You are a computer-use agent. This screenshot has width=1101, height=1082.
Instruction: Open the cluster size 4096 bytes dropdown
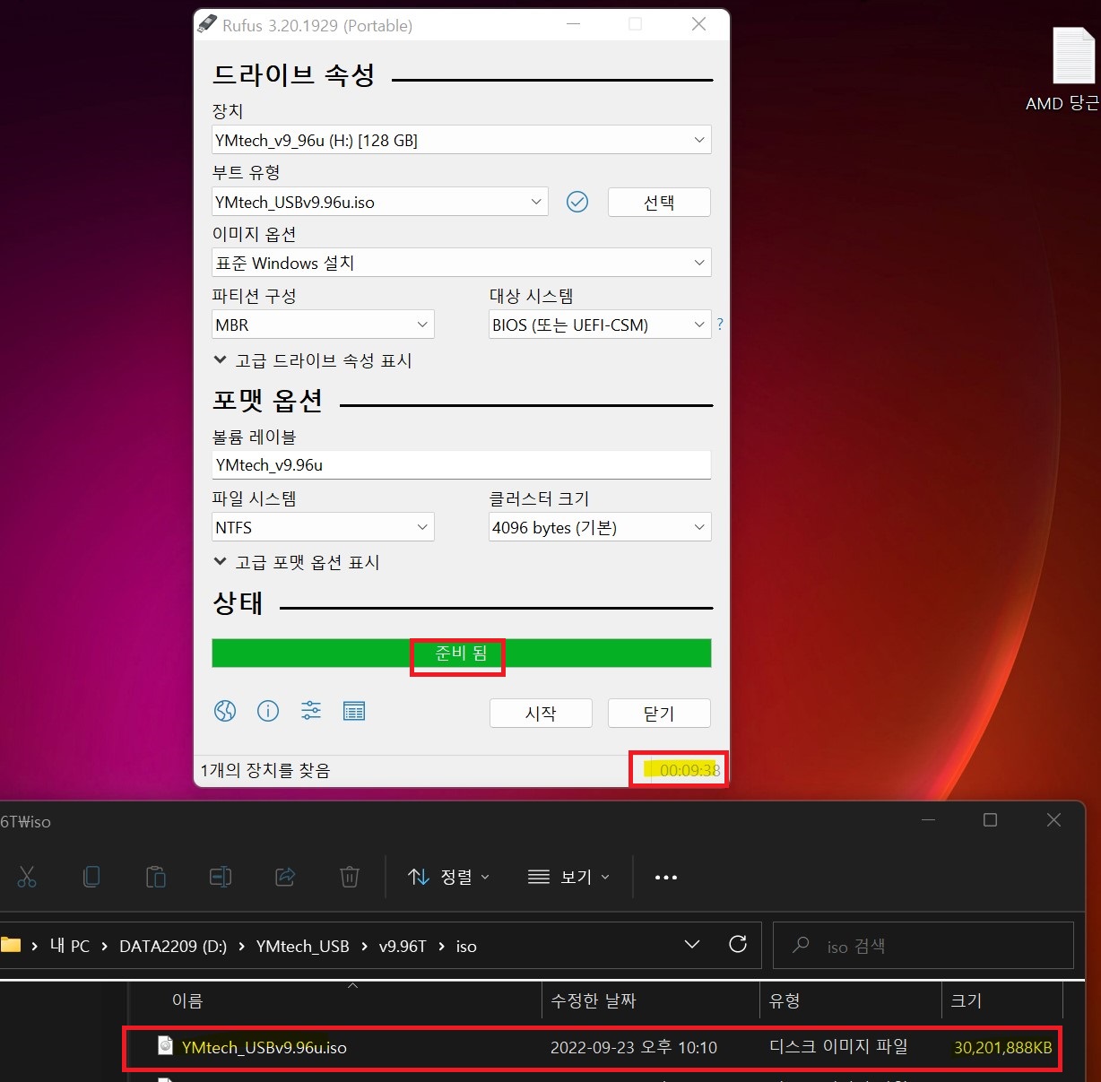point(600,527)
